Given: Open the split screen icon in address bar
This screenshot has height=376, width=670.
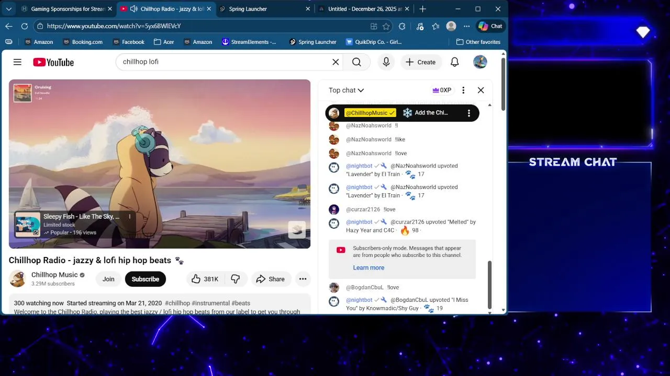Looking at the screenshot, I should pyautogui.click(x=374, y=26).
